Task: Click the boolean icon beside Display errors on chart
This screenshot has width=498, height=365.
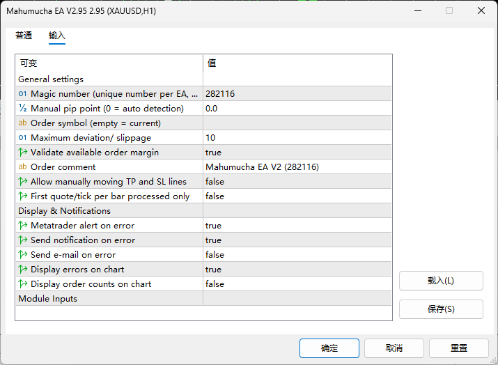Action: click(x=22, y=269)
